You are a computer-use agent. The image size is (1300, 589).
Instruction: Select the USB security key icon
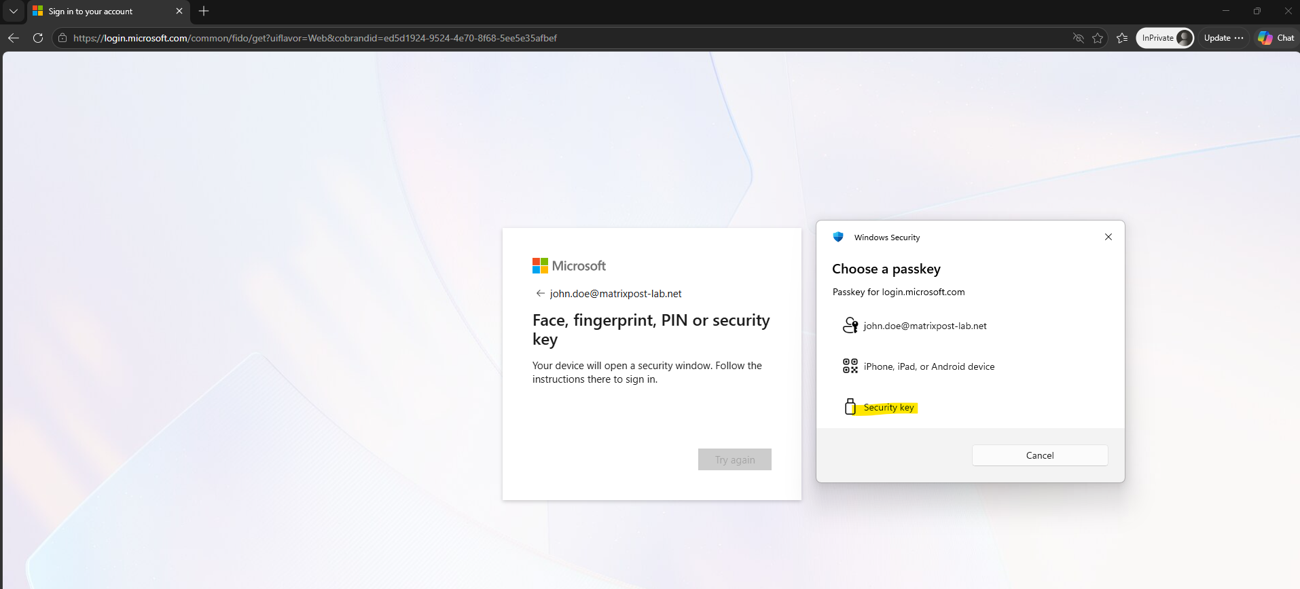click(x=850, y=406)
